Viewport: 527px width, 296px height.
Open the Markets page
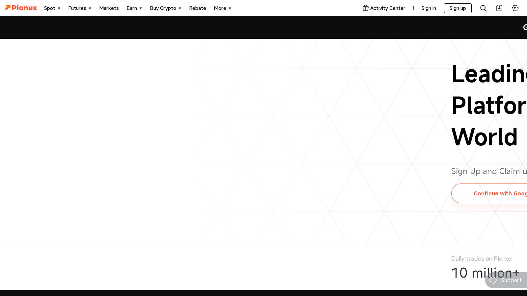click(x=109, y=8)
